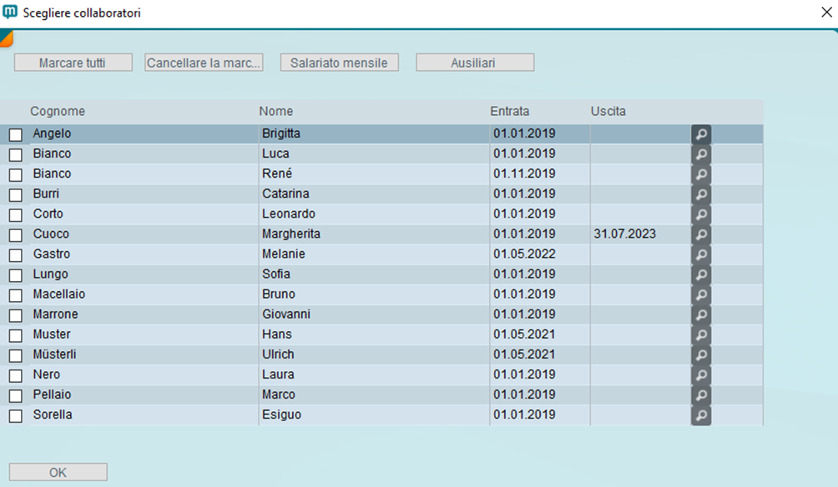Image resolution: width=838 pixels, height=487 pixels.
Task: Open details magnifier for Gastro Melanie
Action: 701,254
